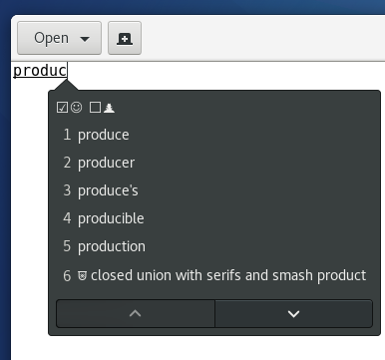Click the empty header bar beside the new-document button
The height and width of the screenshot is (360, 385).
pos(262,38)
